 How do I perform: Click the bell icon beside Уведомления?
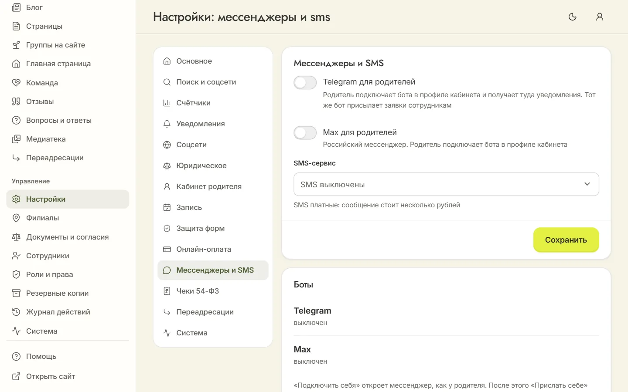coord(167,124)
